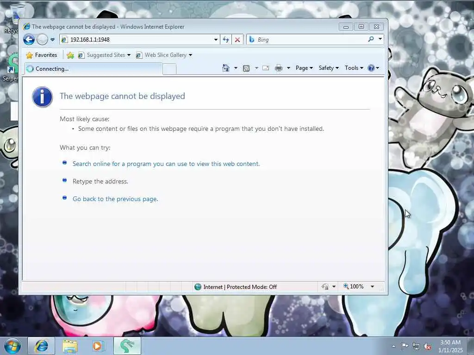Click the blank New Tab button
474x355 pixels.
169,69
